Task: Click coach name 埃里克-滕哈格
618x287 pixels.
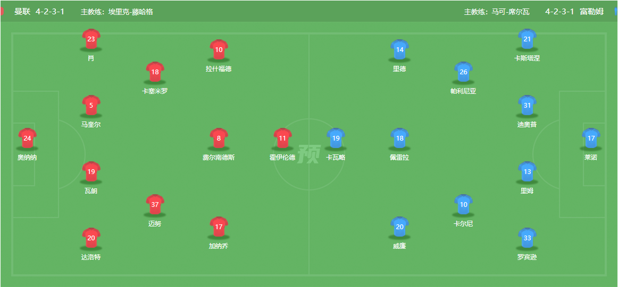Action: click(131, 12)
